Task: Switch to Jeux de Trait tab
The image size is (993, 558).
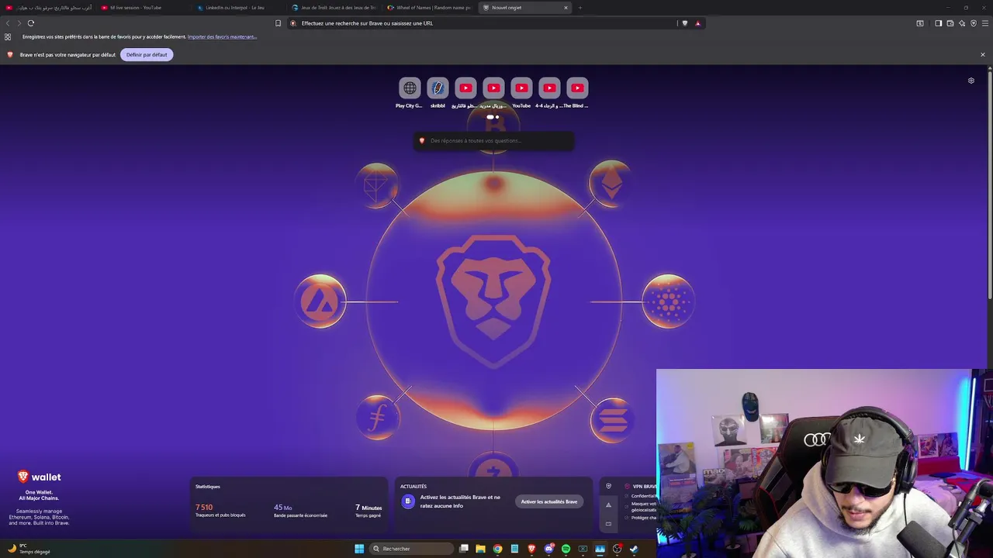Action: pos(334,8)
